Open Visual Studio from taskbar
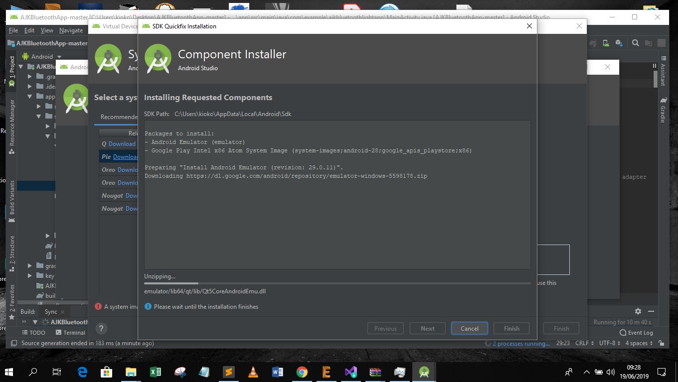 [x=351, y=372]
